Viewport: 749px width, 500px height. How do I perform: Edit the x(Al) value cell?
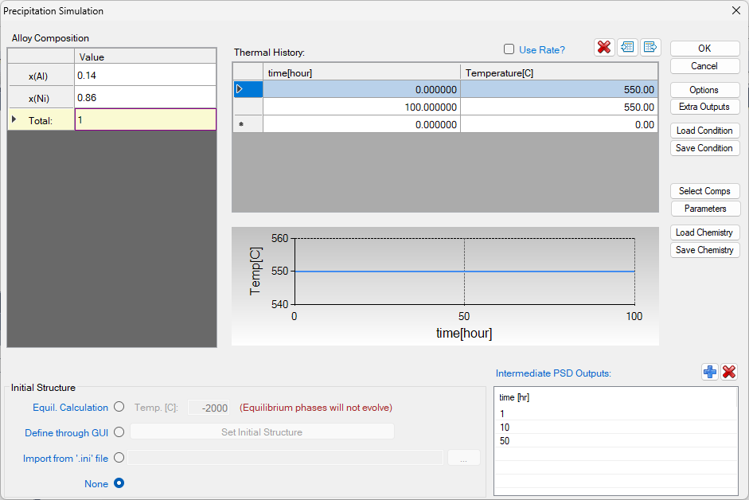tap(145, 75)
